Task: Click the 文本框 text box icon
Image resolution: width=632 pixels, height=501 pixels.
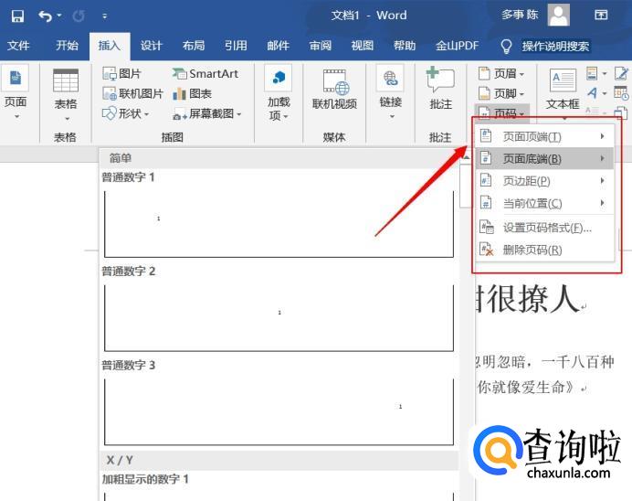Action: pos(564,80)
